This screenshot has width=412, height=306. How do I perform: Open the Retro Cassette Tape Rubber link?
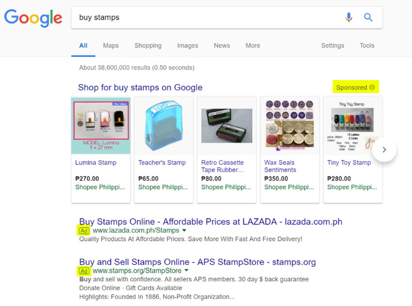tap(222, 166)
